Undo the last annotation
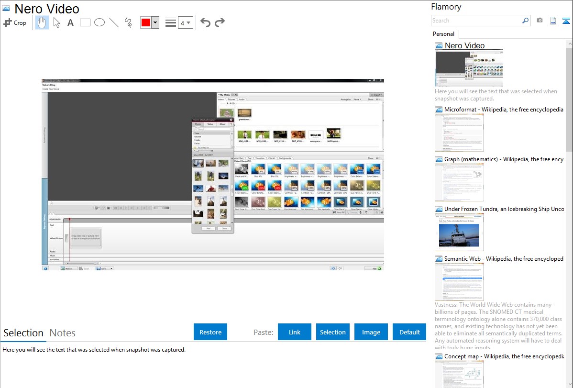The image size is (573, 388). pos(205,22)
